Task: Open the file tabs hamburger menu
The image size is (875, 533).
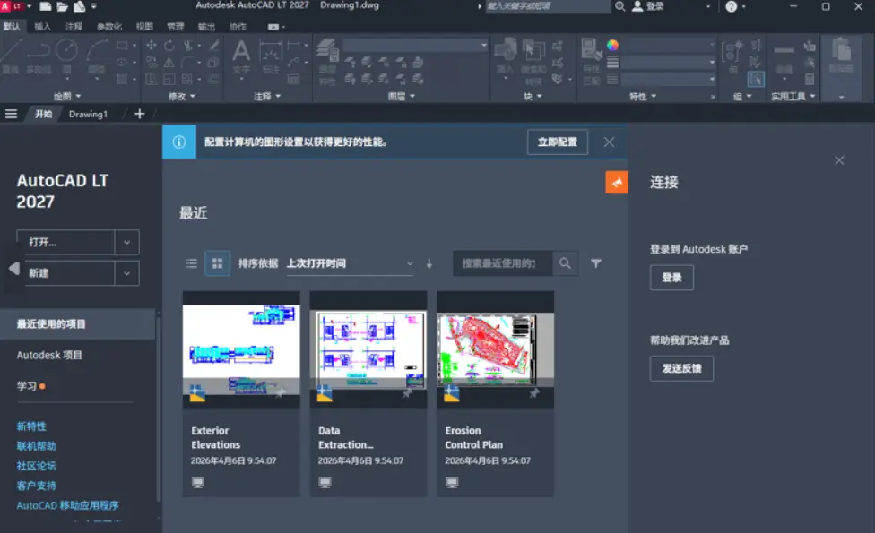Action: click(11, 114)
